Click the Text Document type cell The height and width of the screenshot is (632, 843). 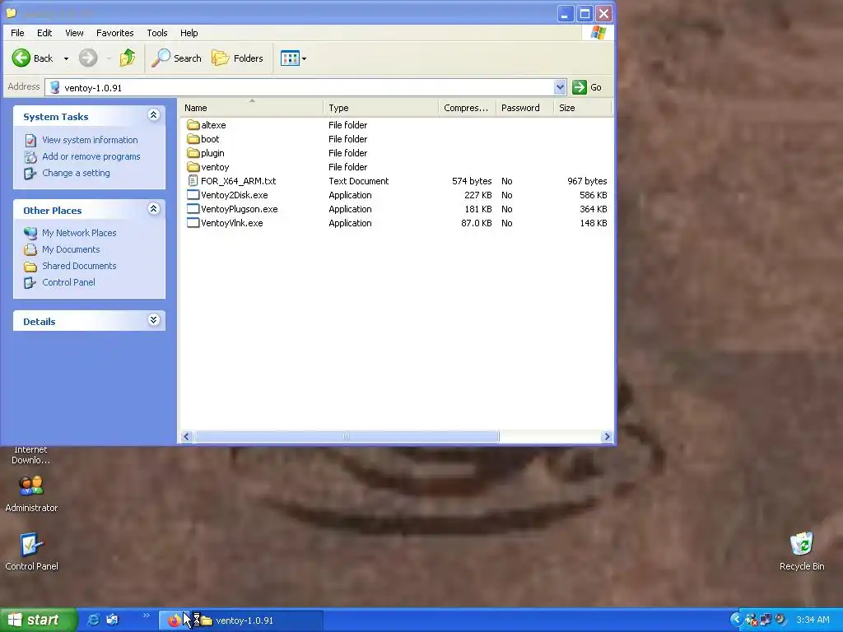(359, 181)
